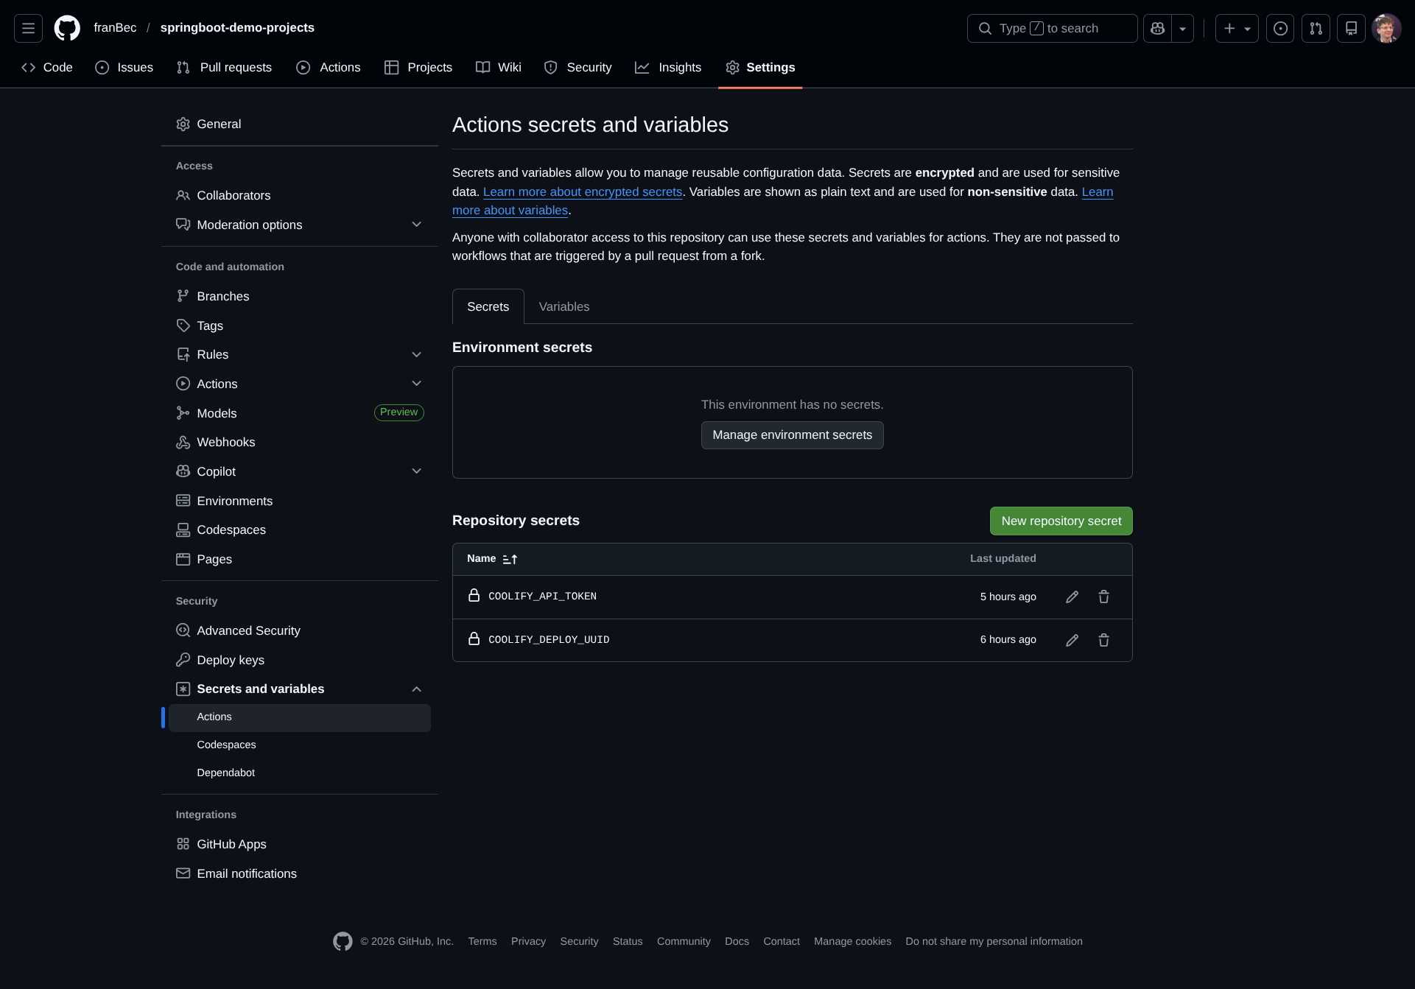Image resolution: width=1415 pixels, height=989 pixels.
Task: Open the hamburger navigation menu icon
Action: coord(28,28)
